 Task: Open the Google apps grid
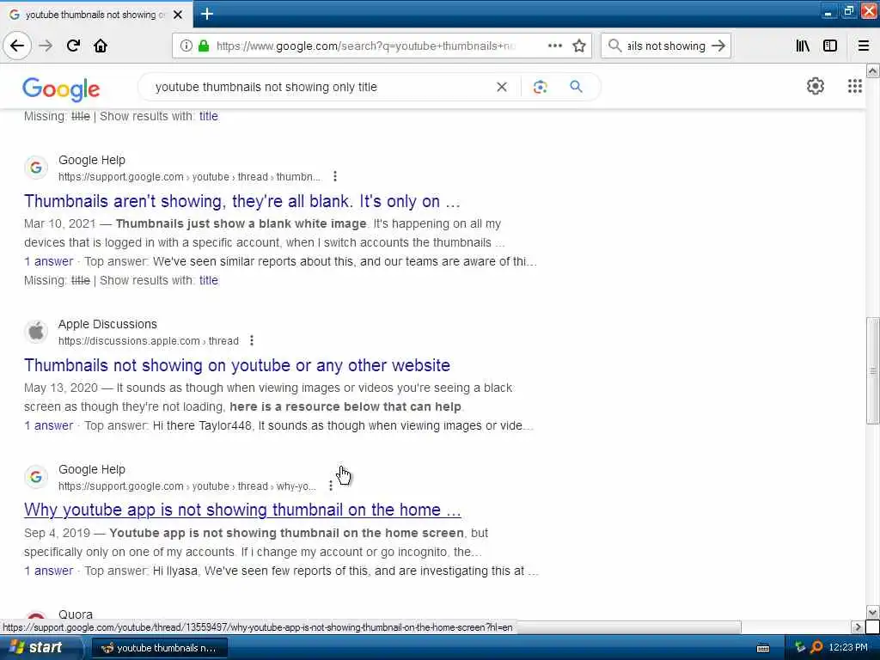click(x=855, y=86)
